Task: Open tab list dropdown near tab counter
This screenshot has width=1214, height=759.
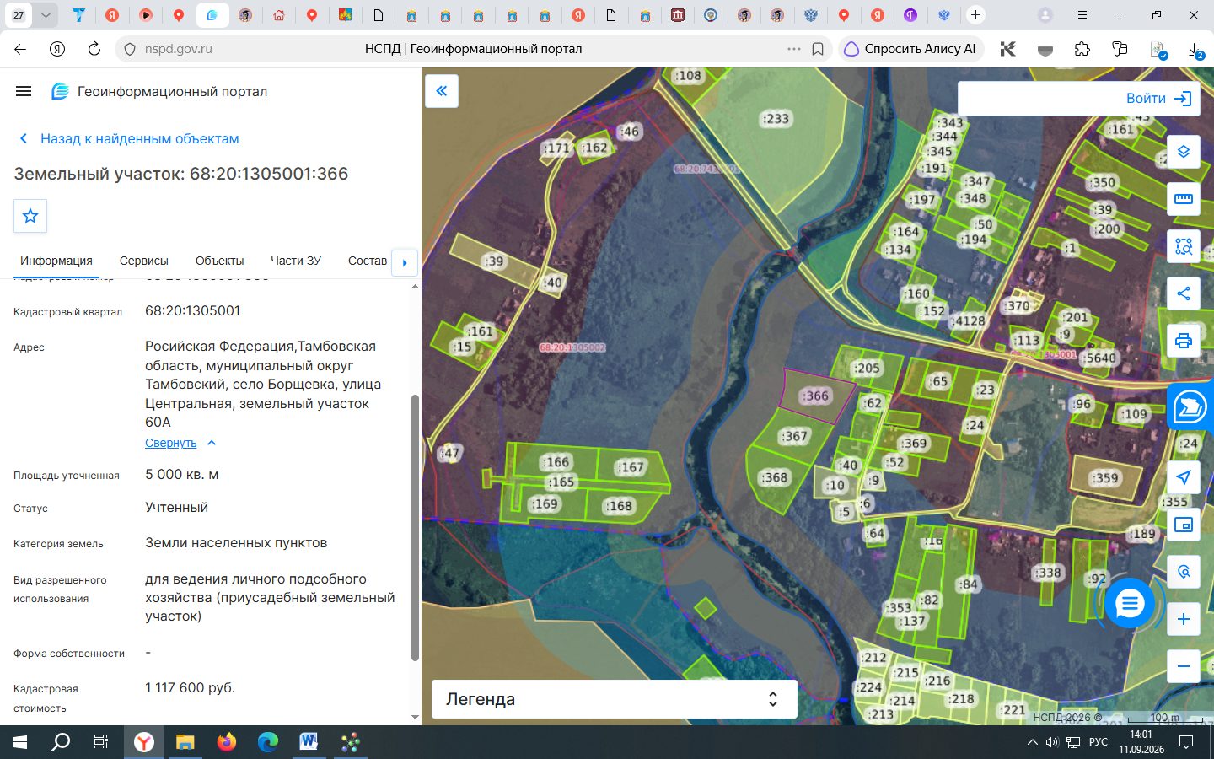Action: [46, 15]
